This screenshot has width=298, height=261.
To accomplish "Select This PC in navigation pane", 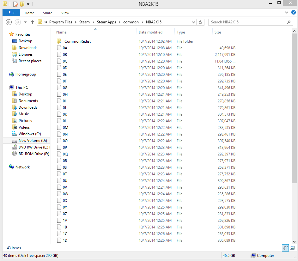I will point(22,88).
